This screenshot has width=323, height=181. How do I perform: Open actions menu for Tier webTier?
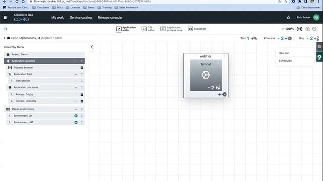(76, 81)
